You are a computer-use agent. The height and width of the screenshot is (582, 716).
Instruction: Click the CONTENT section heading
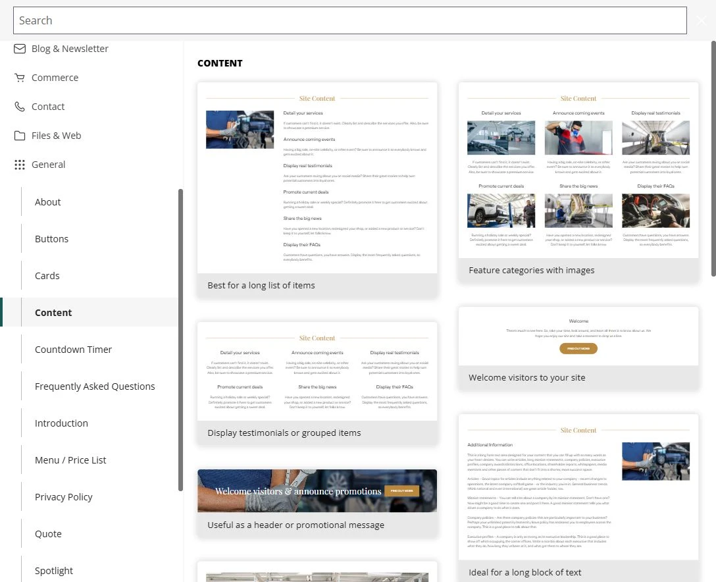pos(220,63)
